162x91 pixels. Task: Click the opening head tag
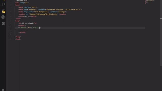click(x=17, y=5)
